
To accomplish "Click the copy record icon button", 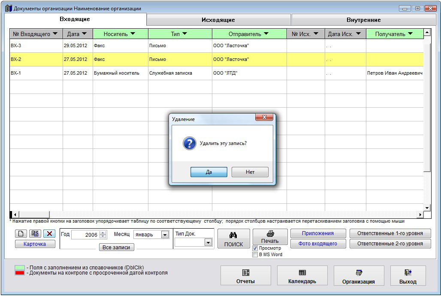I will (35, 234).
